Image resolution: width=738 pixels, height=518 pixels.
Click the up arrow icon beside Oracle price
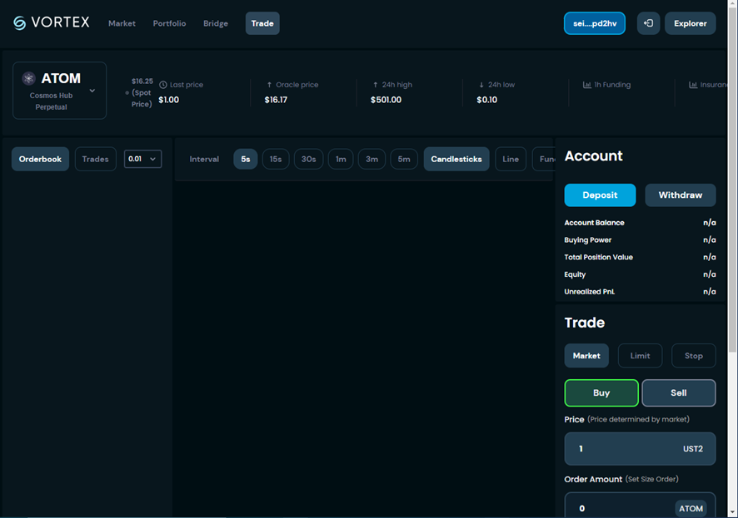coord(269,85)
